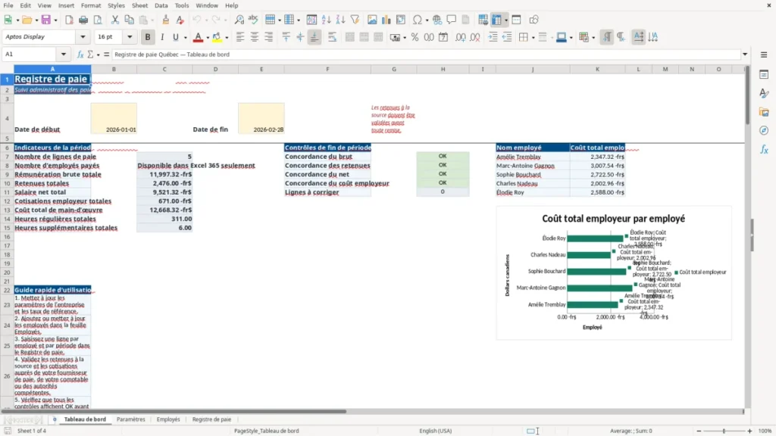776x436 pixels.
Task: Click the Print icon in the toolbar
Action: pyautogui.click(x=83, y=20)
